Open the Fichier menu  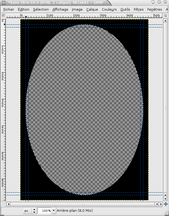[9, 9]
